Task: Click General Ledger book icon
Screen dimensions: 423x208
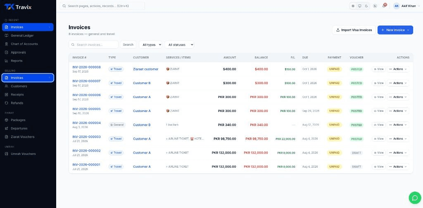Action: [x=7, y=35]
